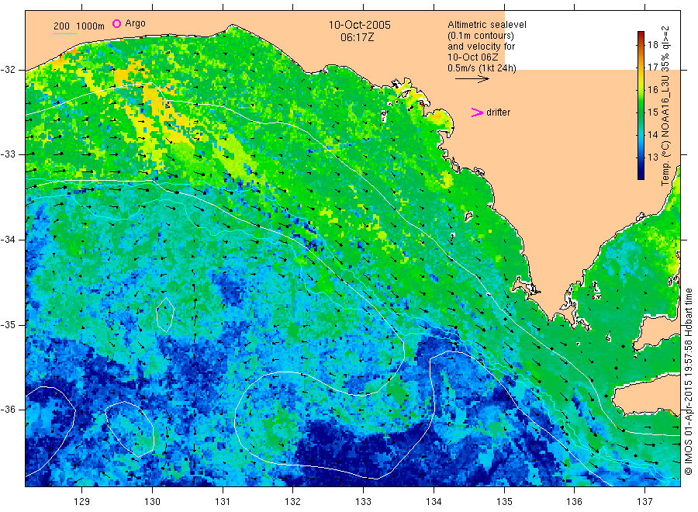698x512 pixels.
Task: Click the 0.5m/s velocity scale arrow
Action: (x=472, y=79)
